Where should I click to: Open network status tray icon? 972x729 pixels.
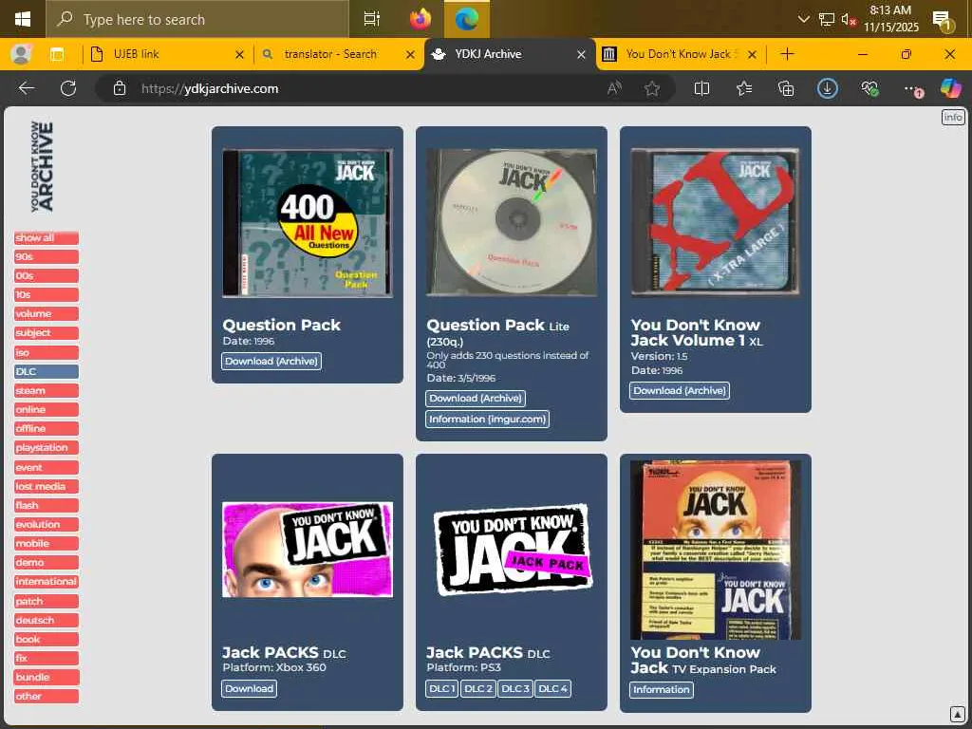coord(827,19)
